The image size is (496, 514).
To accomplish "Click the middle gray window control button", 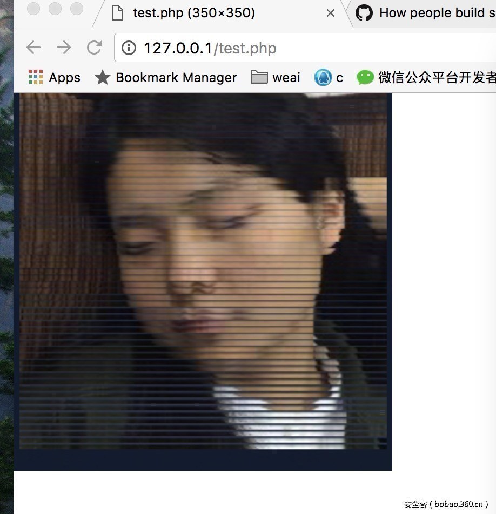I will tap(55, 9).
